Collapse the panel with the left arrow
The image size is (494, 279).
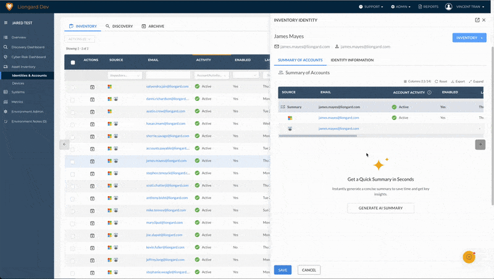click(64, 144)
